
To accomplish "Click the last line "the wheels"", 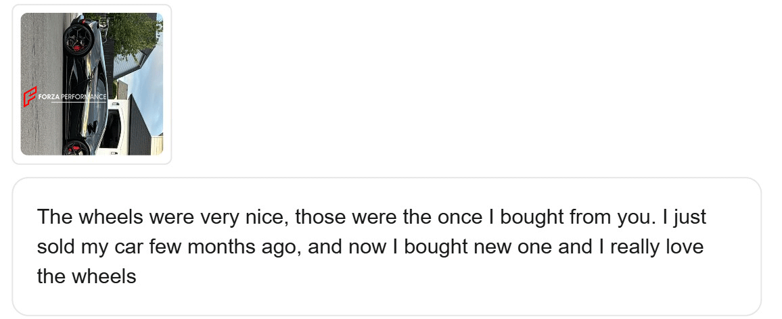I will 87,276.
